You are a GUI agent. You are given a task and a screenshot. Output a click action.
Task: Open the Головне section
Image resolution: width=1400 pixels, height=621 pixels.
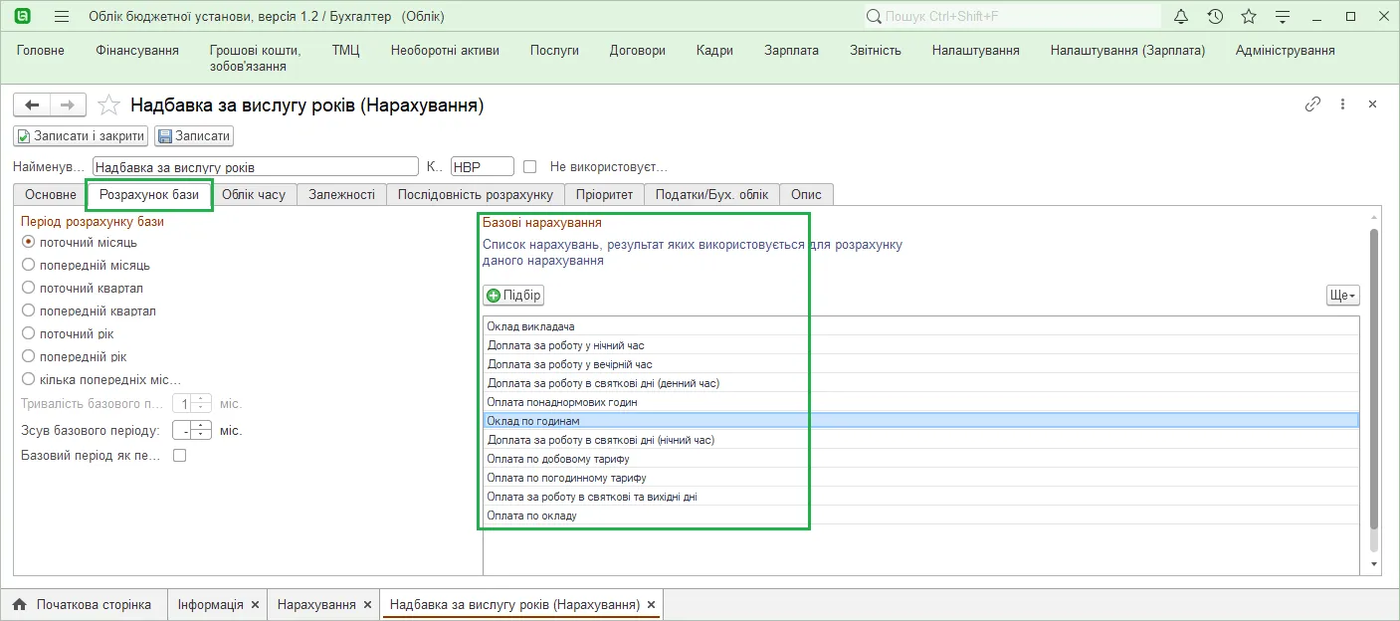pos(41,51)
